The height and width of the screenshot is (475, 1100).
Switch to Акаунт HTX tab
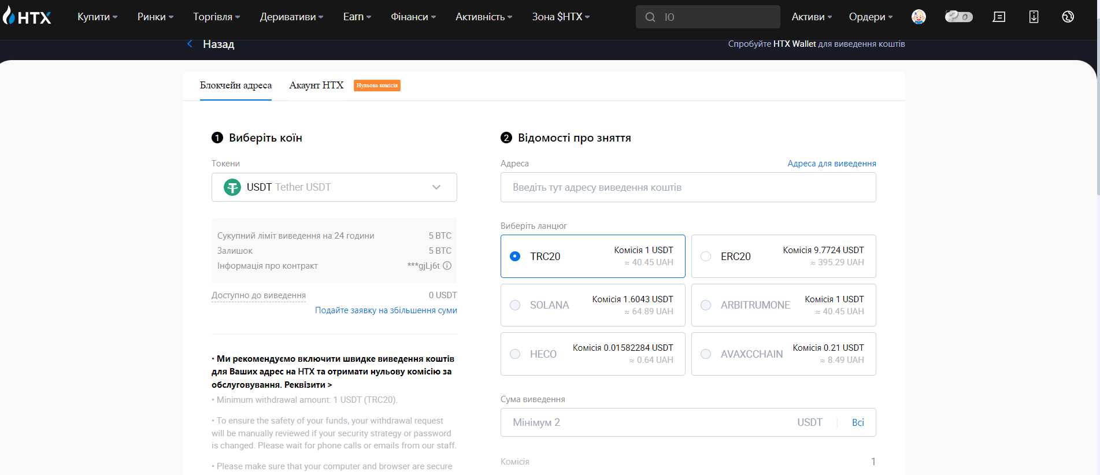316,86
